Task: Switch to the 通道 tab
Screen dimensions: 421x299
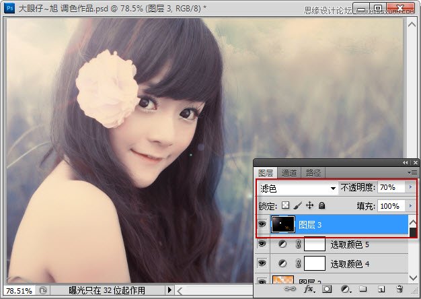Action: tap(289, 173)
